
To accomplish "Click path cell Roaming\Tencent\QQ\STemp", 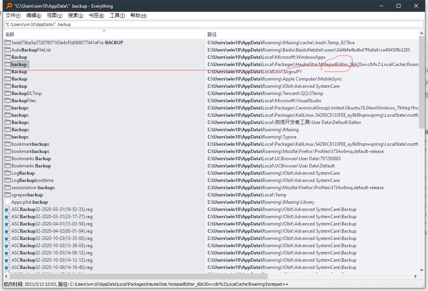I will (x=265, y=93).
